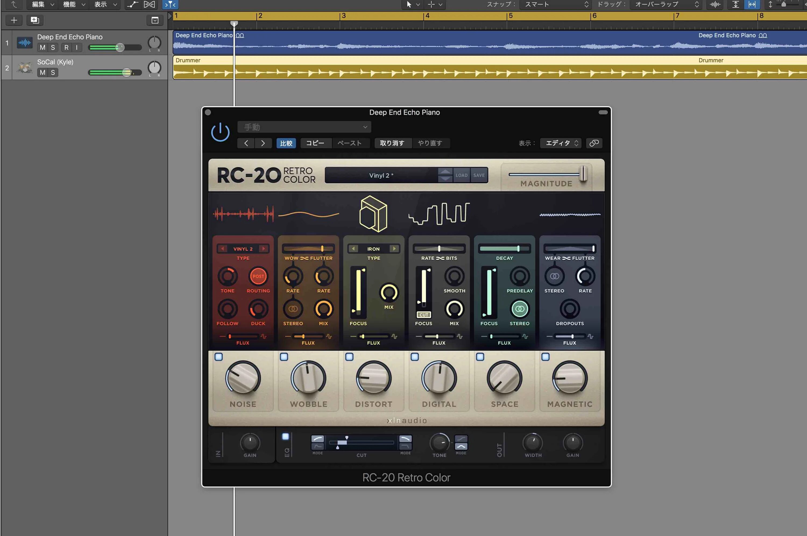Open the エディタ view dropdown
Viewport: 807px width, 536px height.
(x=561, y=143)
